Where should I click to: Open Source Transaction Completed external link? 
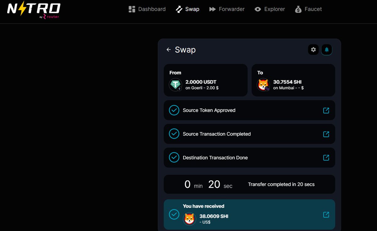click(x=326, y=134)
